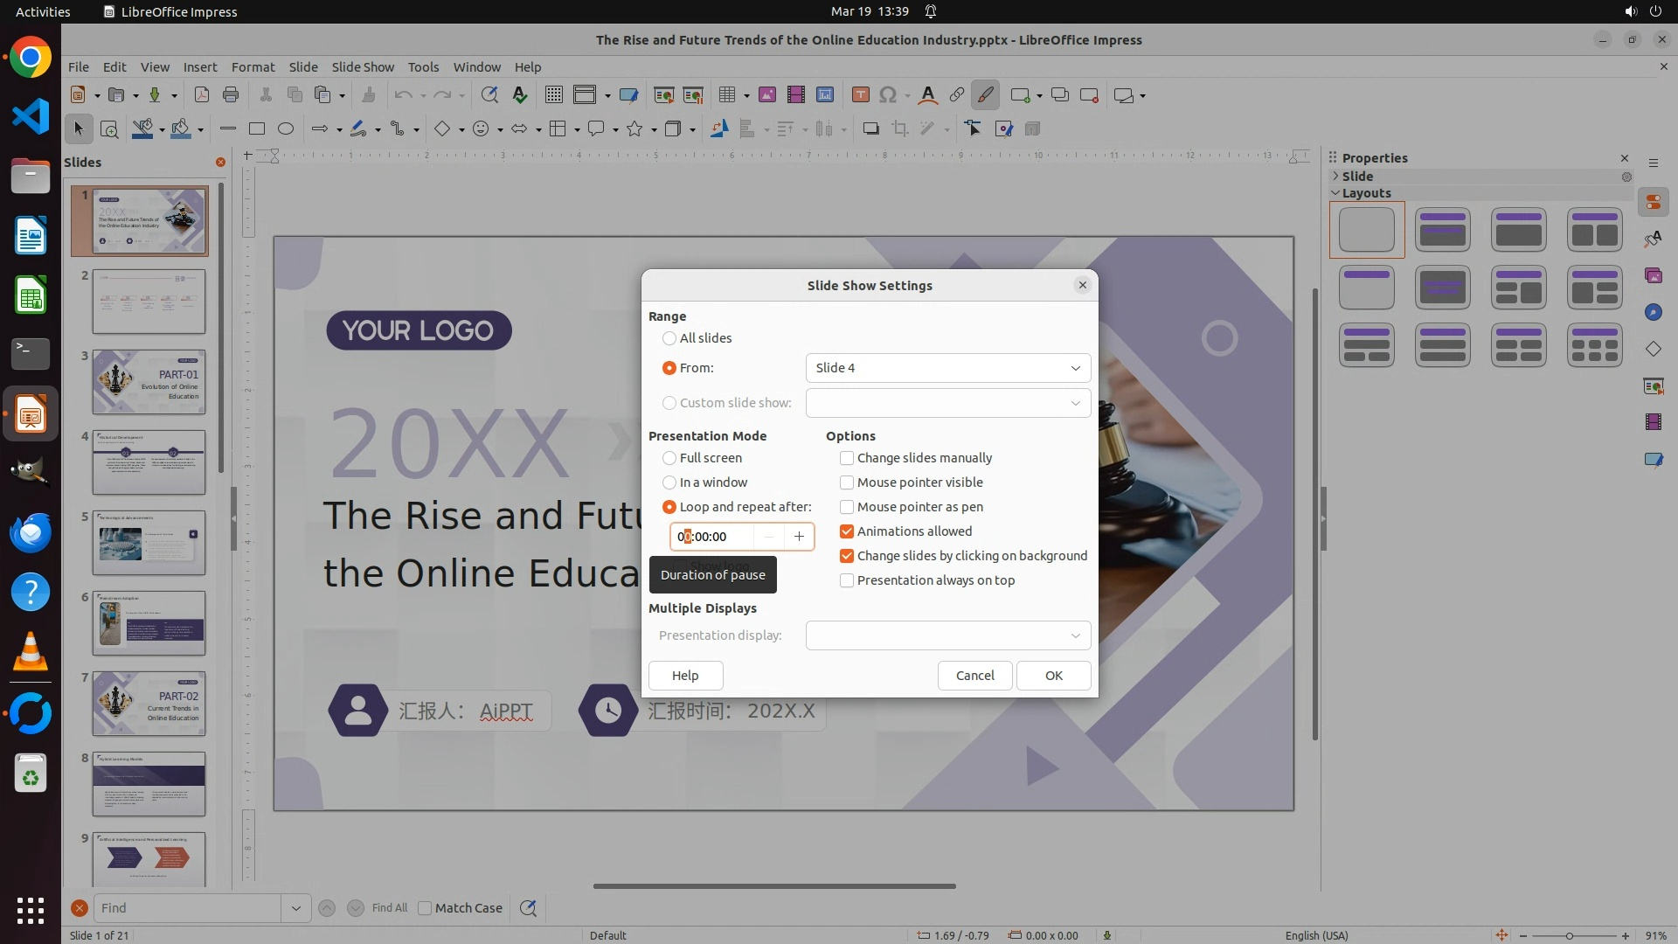Increase pause duration with plus button
This screenshot has width=1678, height=944.
[x=799, y=537]
